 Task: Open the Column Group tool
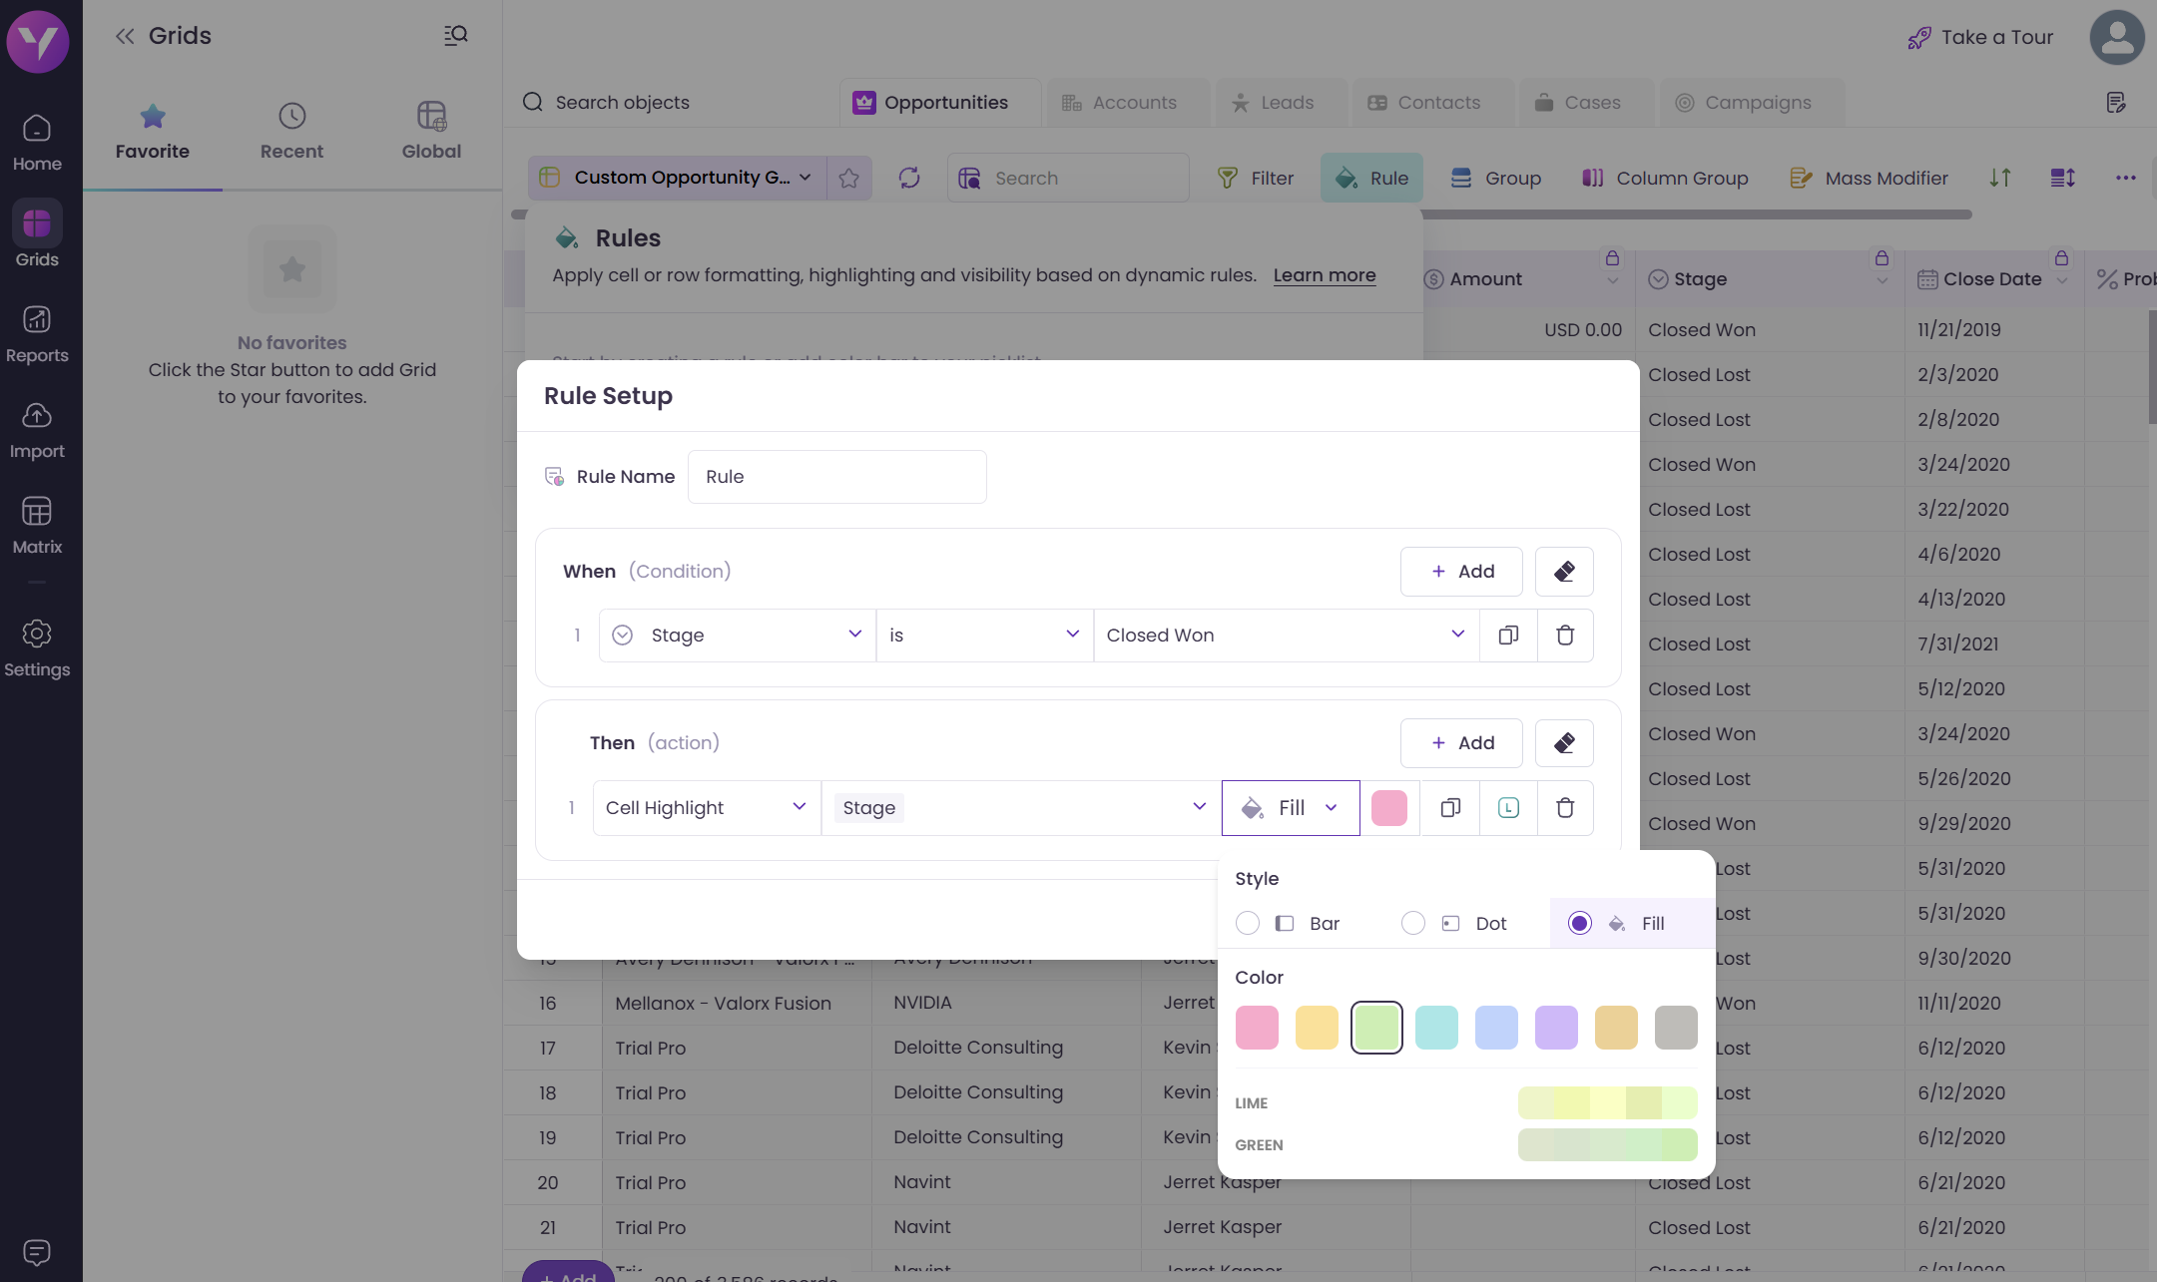[1665, 178]
